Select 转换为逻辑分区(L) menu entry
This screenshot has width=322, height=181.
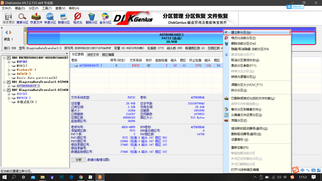pos(257,77)
